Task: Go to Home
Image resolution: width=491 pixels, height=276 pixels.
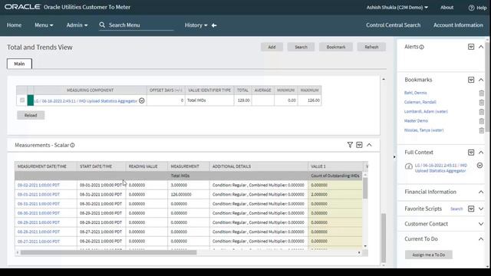Action: click(x=14, y=25)
